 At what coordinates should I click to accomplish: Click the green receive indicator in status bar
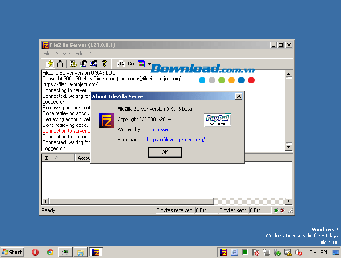point(276,210)
